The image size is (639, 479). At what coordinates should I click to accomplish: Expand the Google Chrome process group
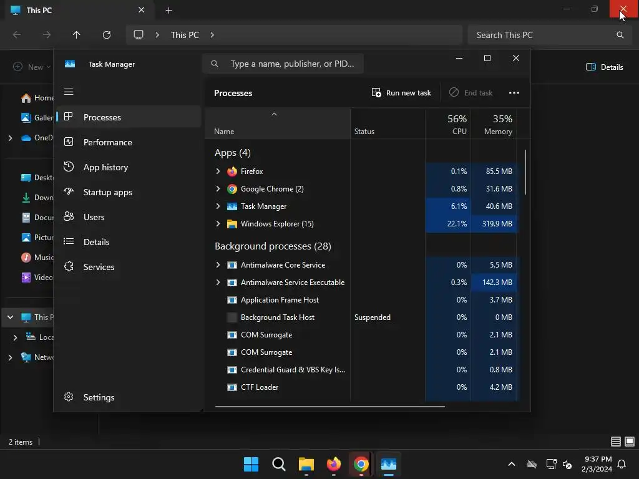point(218,189)
